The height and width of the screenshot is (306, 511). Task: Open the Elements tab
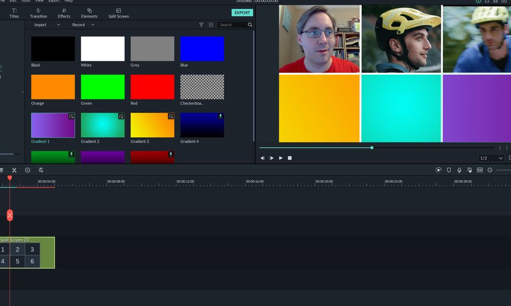point(89,13)
